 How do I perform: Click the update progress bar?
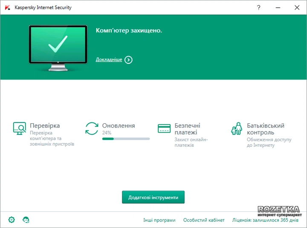pos(126,139)
